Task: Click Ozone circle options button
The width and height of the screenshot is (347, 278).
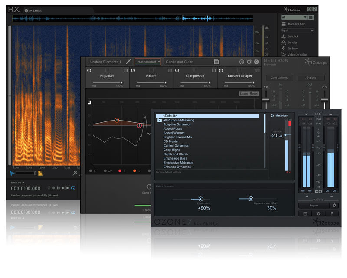Action: tap(318, 213)
